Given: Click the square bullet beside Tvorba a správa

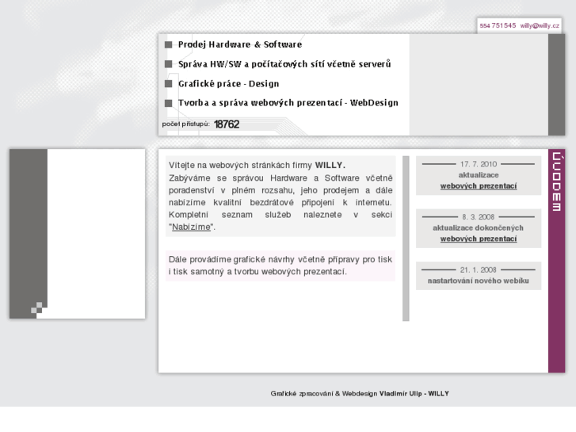Looking at the screenshot, I should pyautogui.click(x=168, y=103).
